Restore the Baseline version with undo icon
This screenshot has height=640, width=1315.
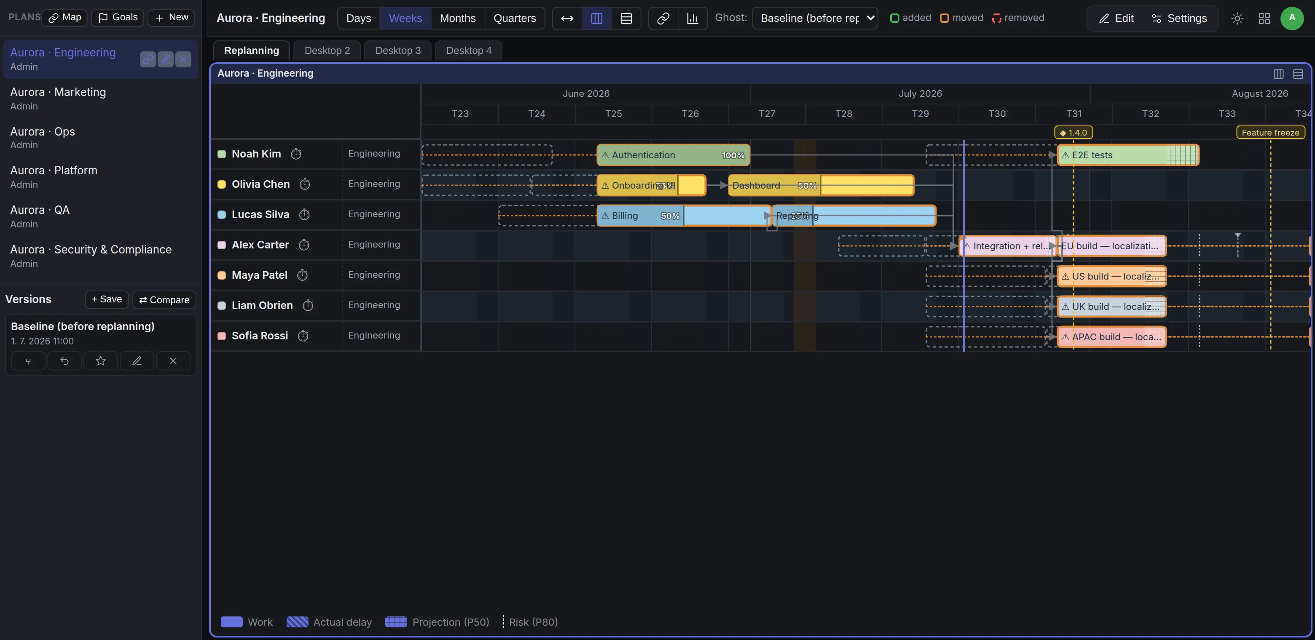[64, 361]
